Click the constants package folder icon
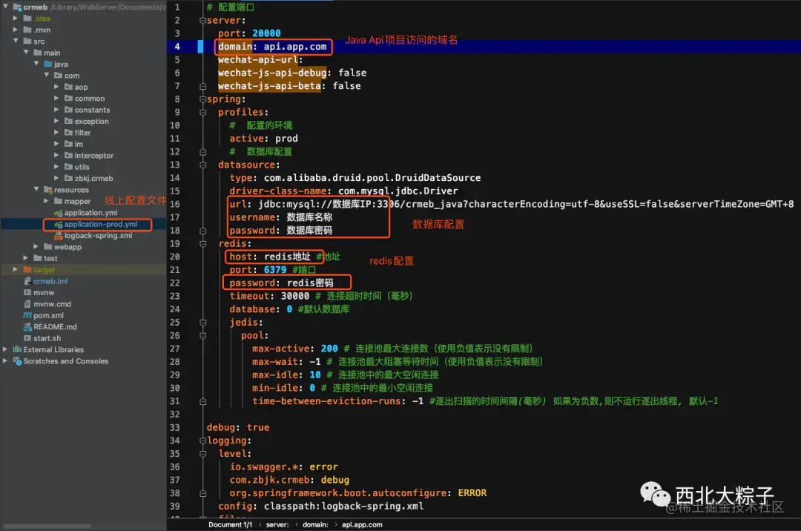 point(68,109)
